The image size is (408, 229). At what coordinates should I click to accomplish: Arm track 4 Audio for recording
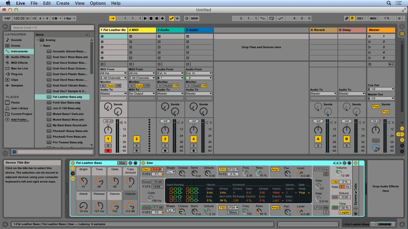pos(193,151)
